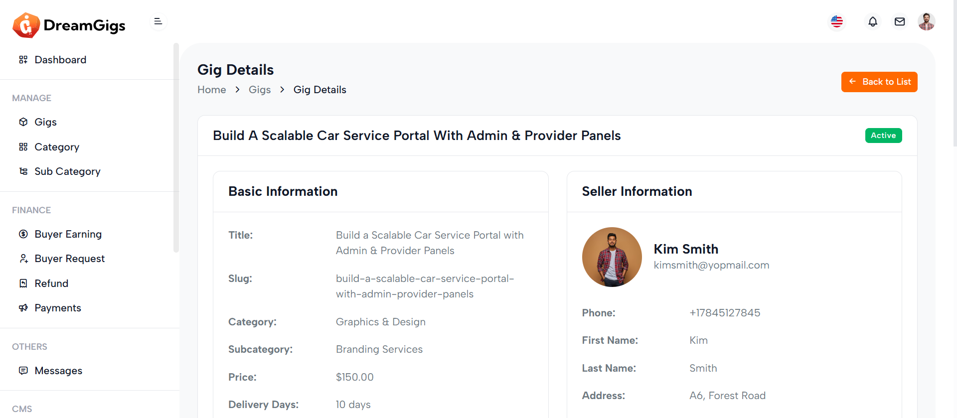The height and width of the screenshot is (418, 957).
Task: Click the Buyer Request person icon
Action: 23,259
